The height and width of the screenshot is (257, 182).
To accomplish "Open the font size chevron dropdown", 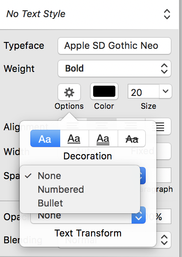I will (165, 91).
